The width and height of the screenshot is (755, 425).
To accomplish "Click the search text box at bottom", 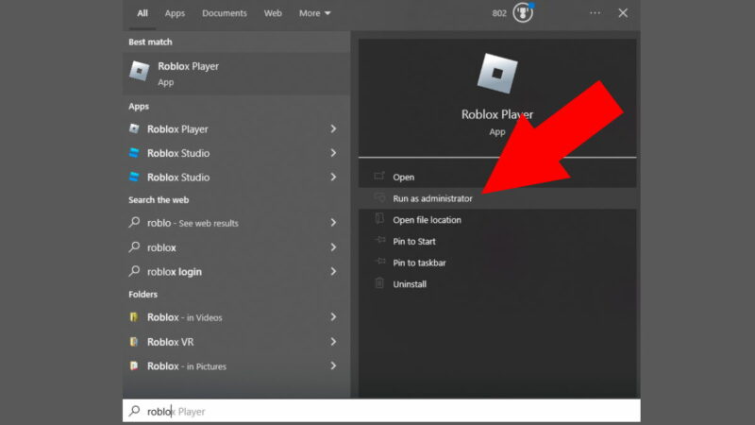I will coord(377,412).
